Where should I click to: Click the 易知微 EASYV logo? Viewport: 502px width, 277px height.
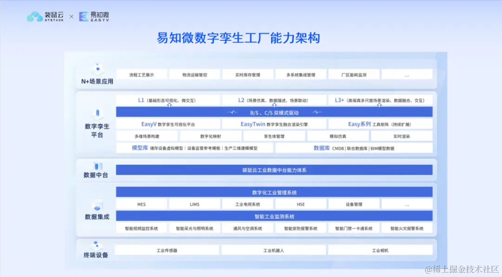94,17
